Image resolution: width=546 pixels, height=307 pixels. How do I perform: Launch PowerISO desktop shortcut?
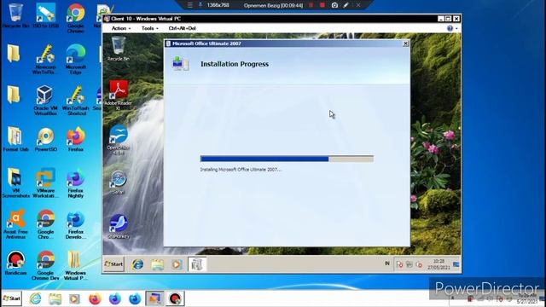point(45,139)
